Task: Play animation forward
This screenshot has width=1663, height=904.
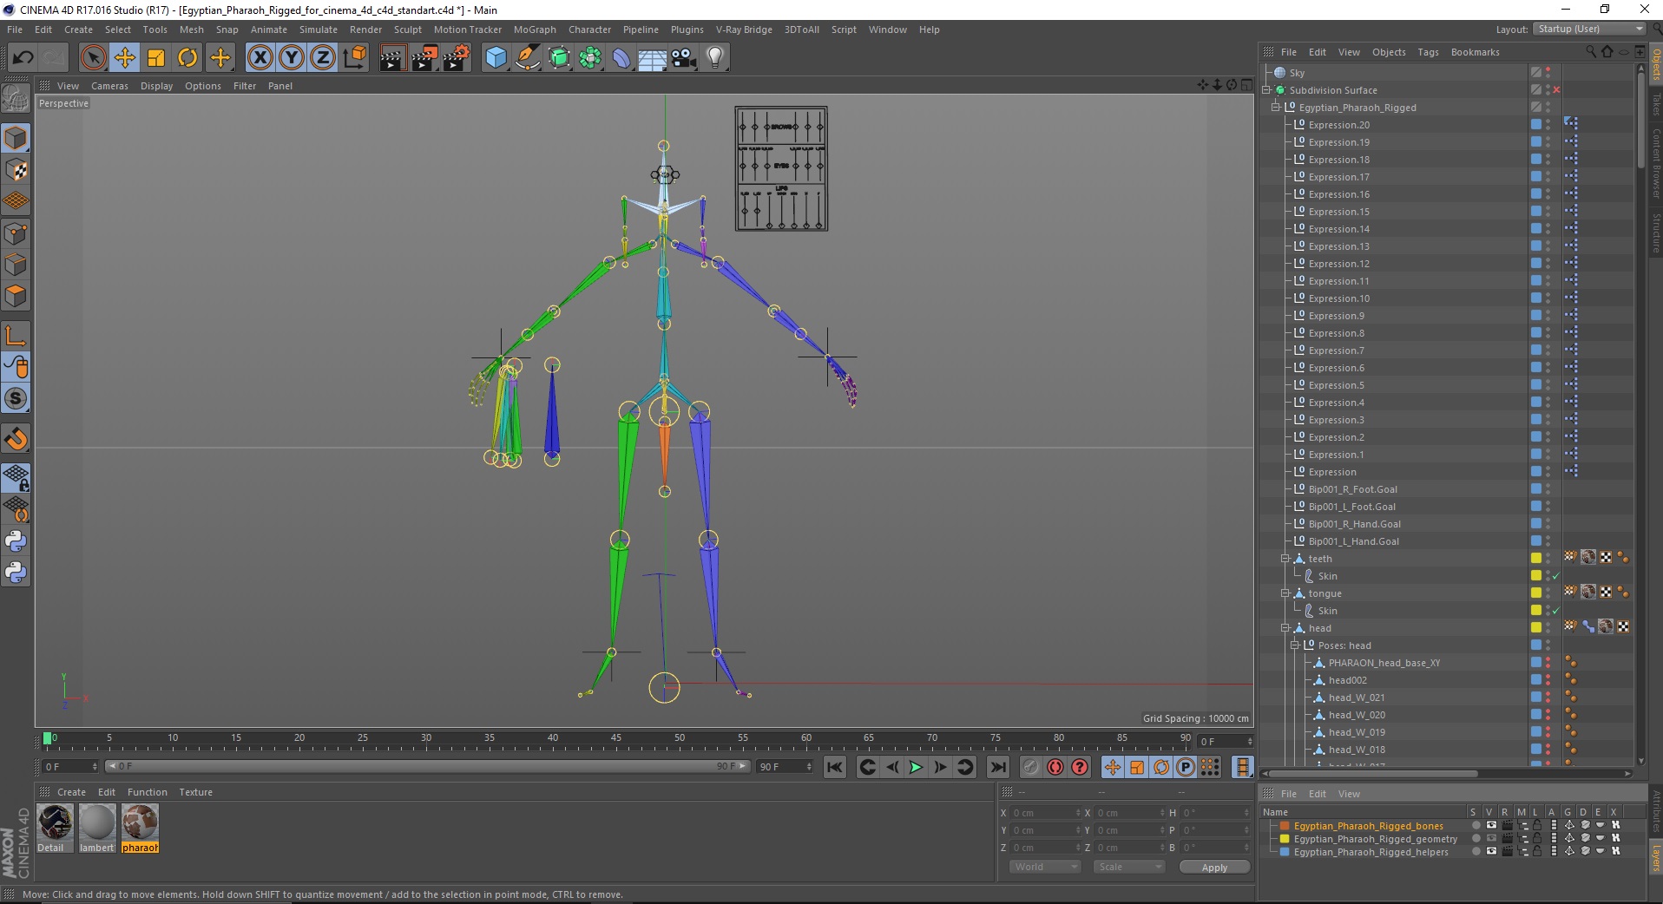Action: [x=915, y=767]
